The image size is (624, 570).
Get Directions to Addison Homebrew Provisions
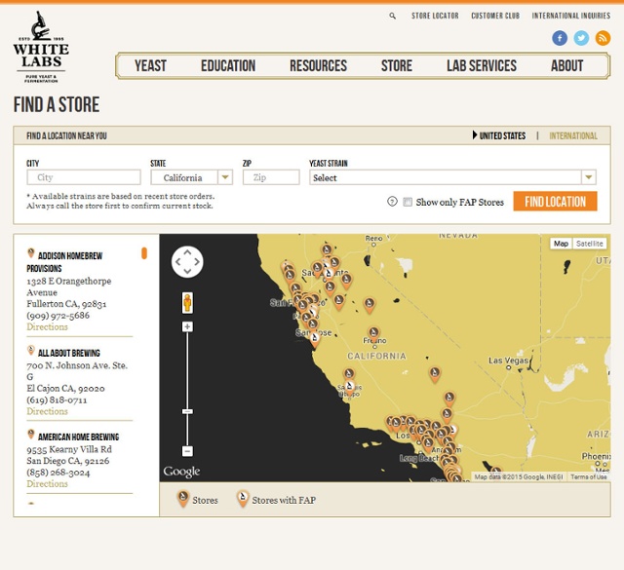click(48, 326)
